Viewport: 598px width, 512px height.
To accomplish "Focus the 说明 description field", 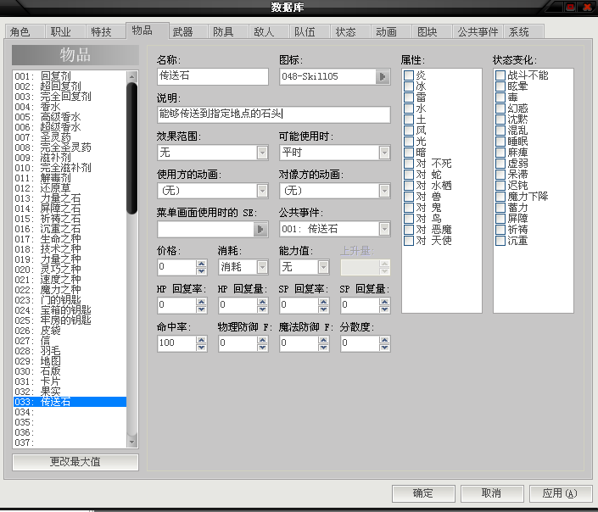I will 273,114.
